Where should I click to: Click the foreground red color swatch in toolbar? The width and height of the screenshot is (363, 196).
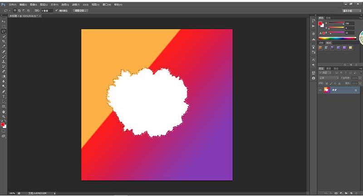(x=3, y=123)
